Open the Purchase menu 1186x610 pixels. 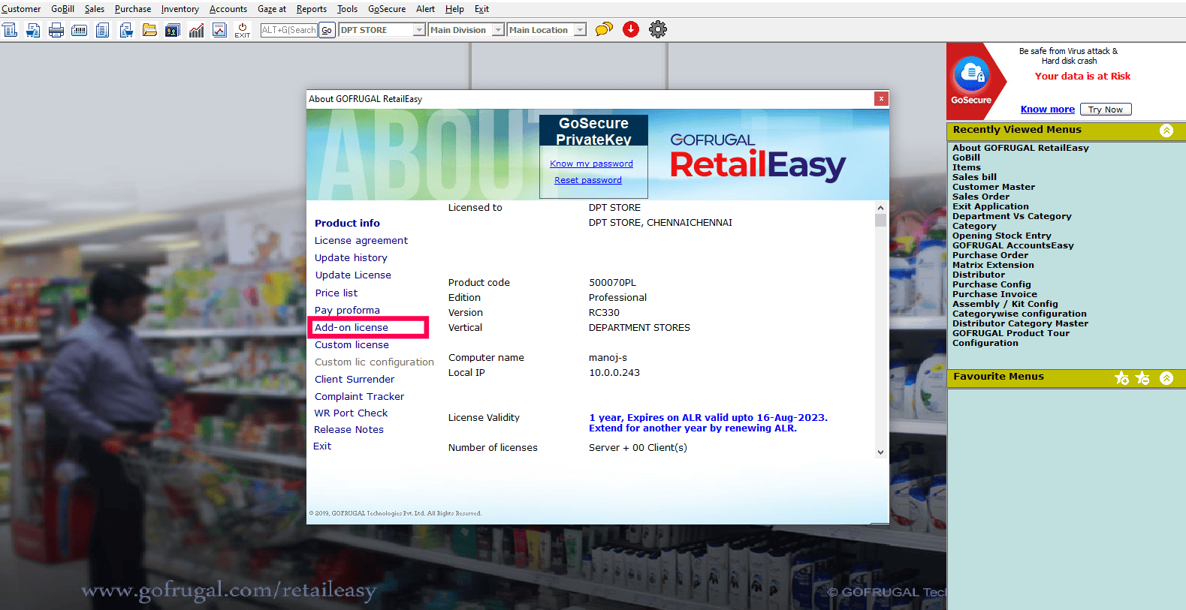click(x=133, y=9)
